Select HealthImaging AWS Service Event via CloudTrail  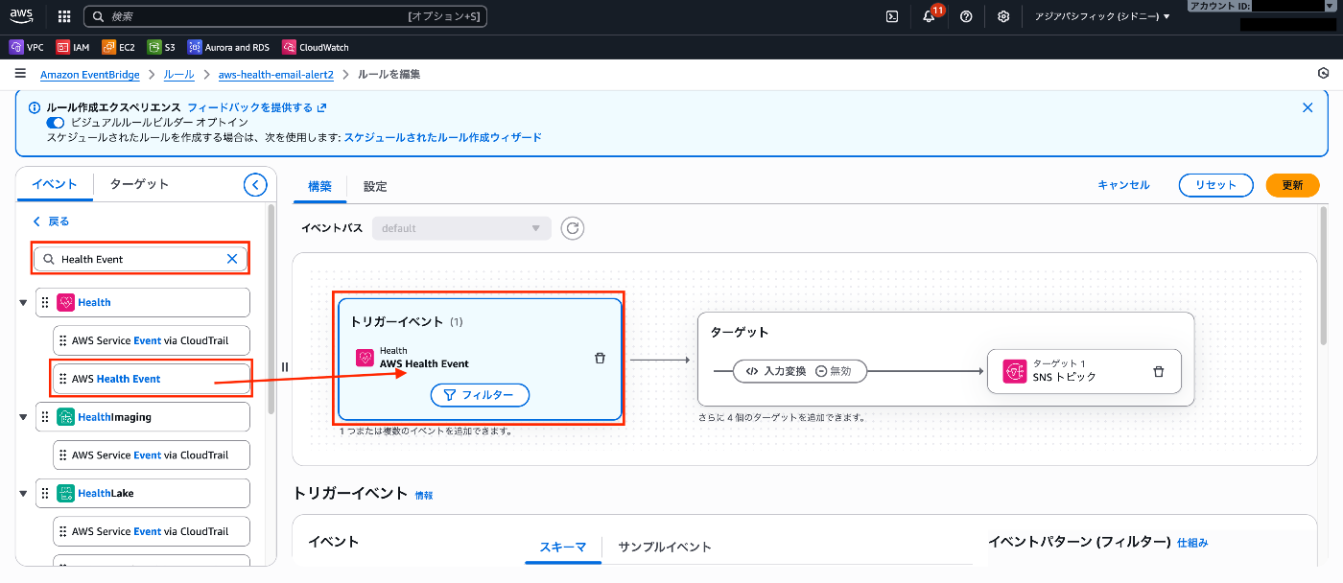151,455
